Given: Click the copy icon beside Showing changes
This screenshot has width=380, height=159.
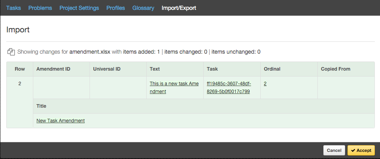Looking at the screenshot, I should point(11,52).
